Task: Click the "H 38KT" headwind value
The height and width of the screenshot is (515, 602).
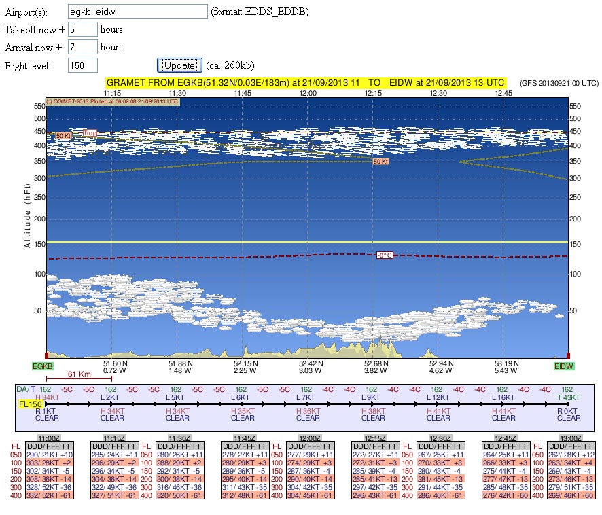Action: (x=373, y=411)
